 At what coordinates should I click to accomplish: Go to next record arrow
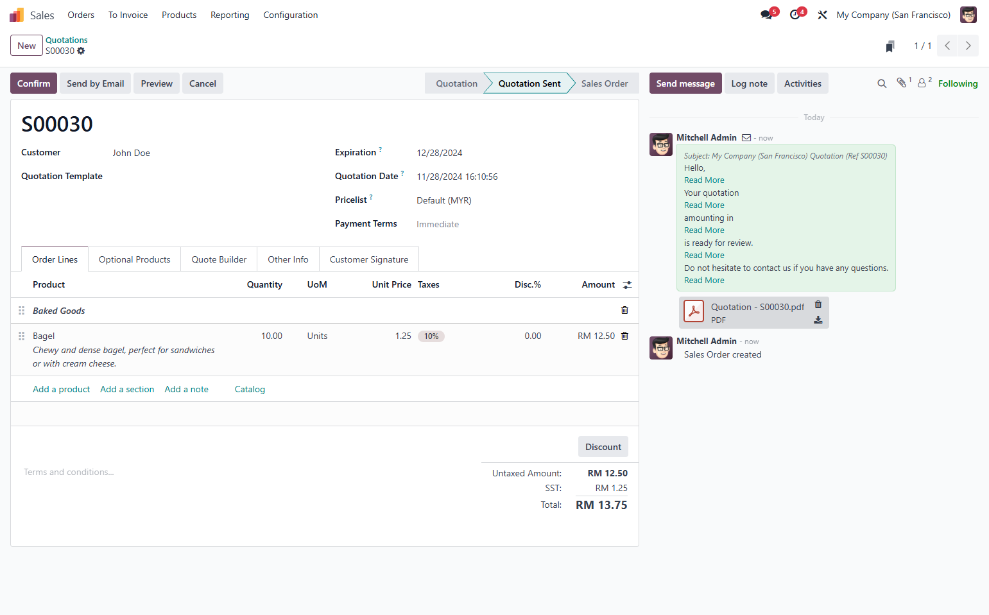pyautogui.click(x=968, y=46)
